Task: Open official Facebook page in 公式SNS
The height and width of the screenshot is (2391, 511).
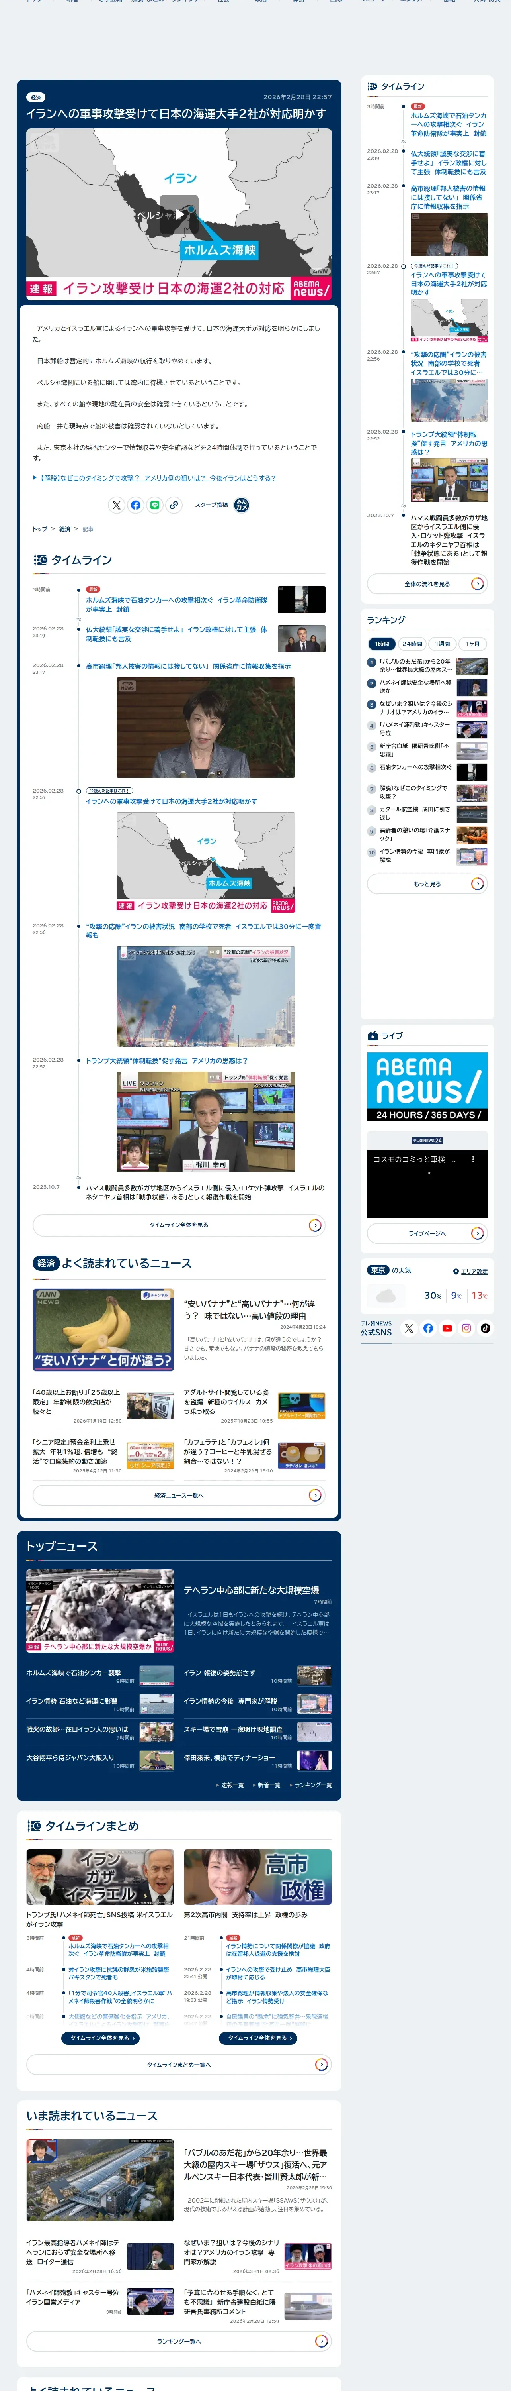Action: click(429, 1328)
